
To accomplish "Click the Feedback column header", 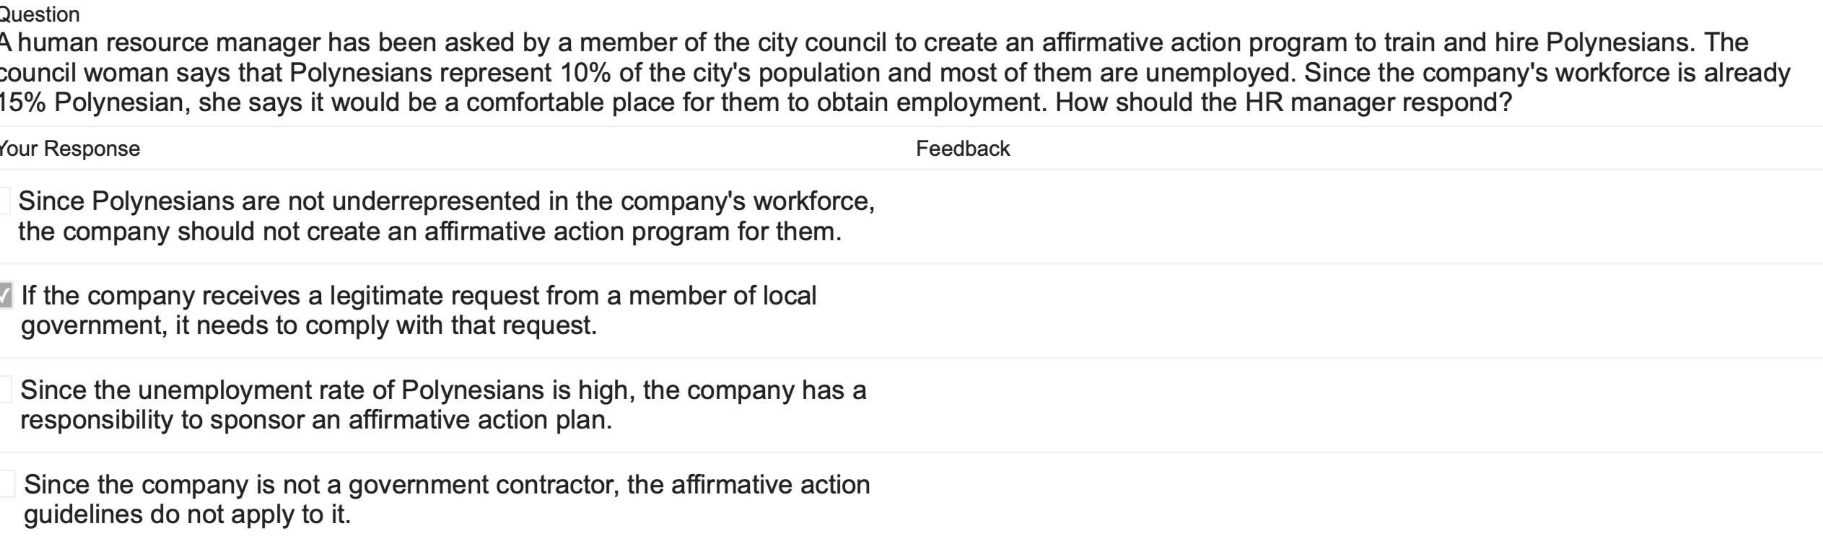I will pyautogui.click(x=963, y=150).
